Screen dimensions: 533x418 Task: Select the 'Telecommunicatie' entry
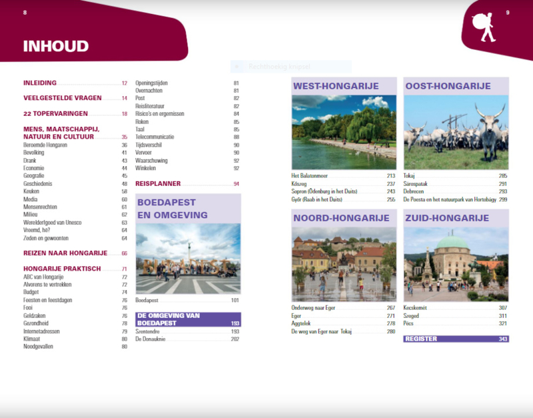point(187,137)
